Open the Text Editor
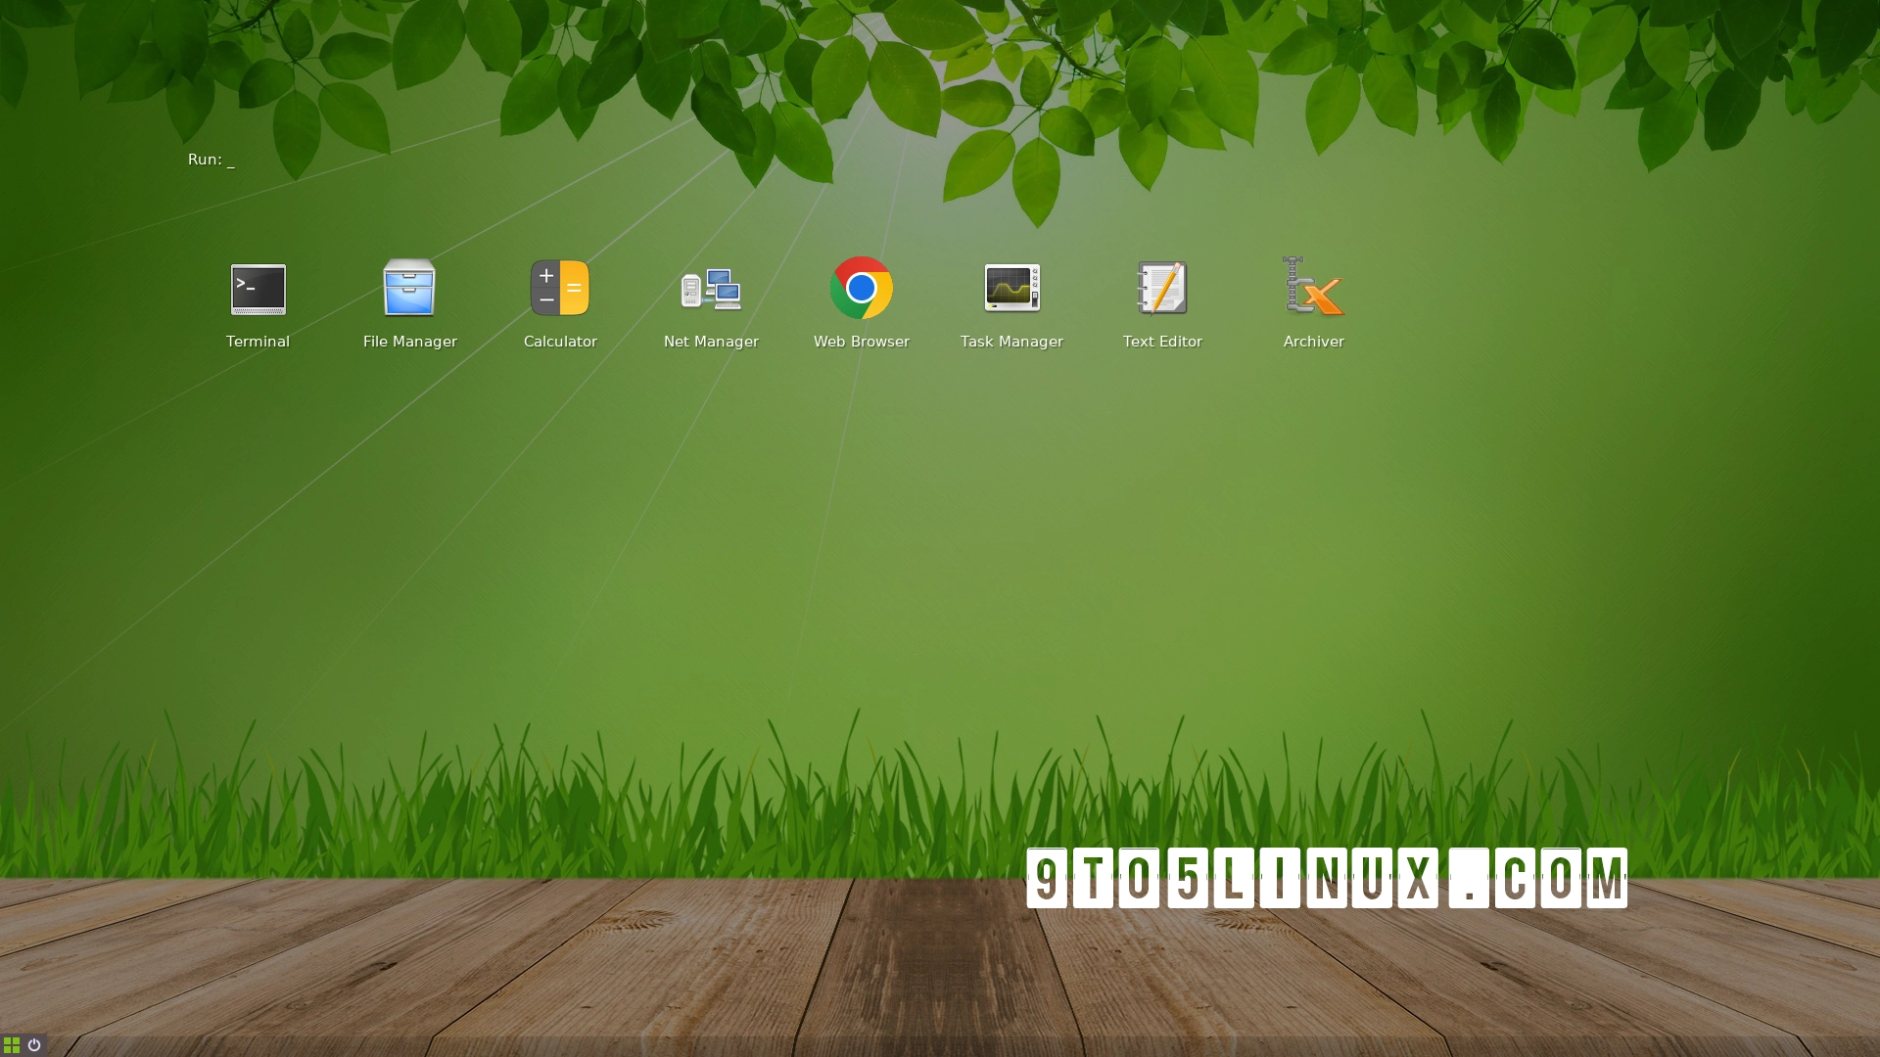 coord(1162,288)
